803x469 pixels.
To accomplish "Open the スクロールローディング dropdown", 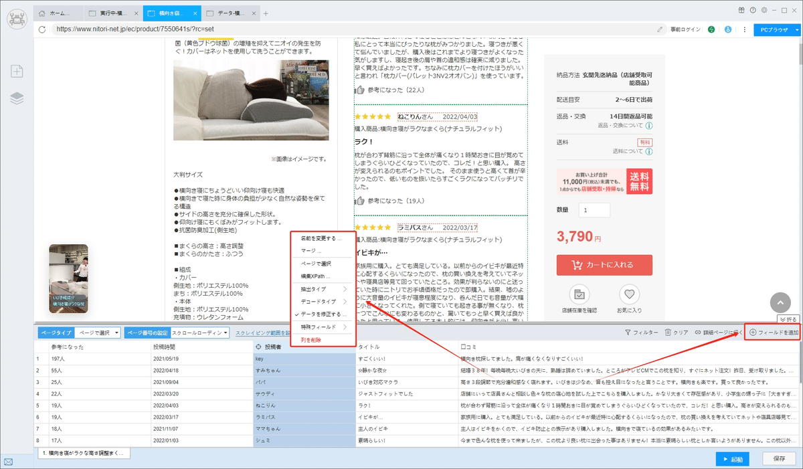I will pyautogui.click(x=199, y=332).
